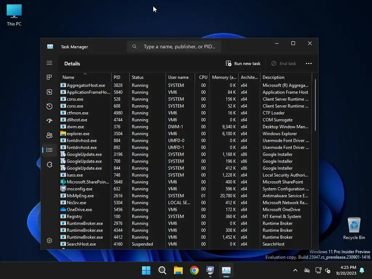
Task: Click the 20,780 K memory value
Action: tap(228, 196)
